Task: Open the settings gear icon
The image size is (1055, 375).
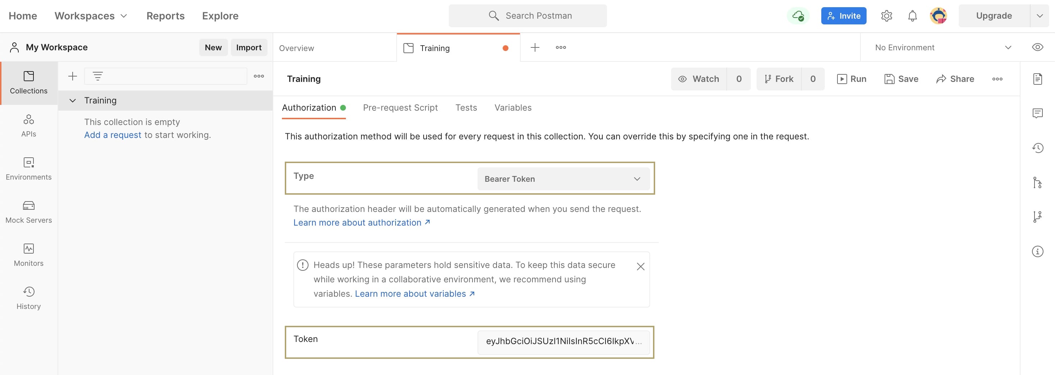Action: [886, 16]
